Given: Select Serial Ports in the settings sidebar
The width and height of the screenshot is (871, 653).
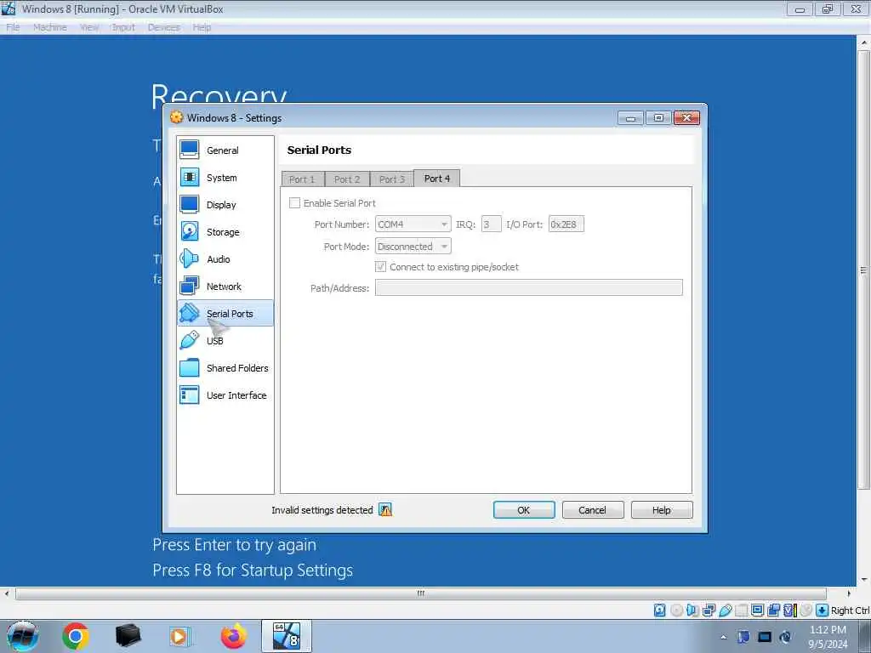Looking at the screenshot, I should coord(225,313).
